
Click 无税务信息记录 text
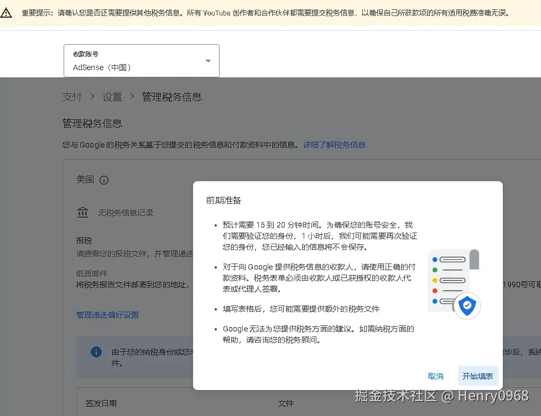click(126, 213)
